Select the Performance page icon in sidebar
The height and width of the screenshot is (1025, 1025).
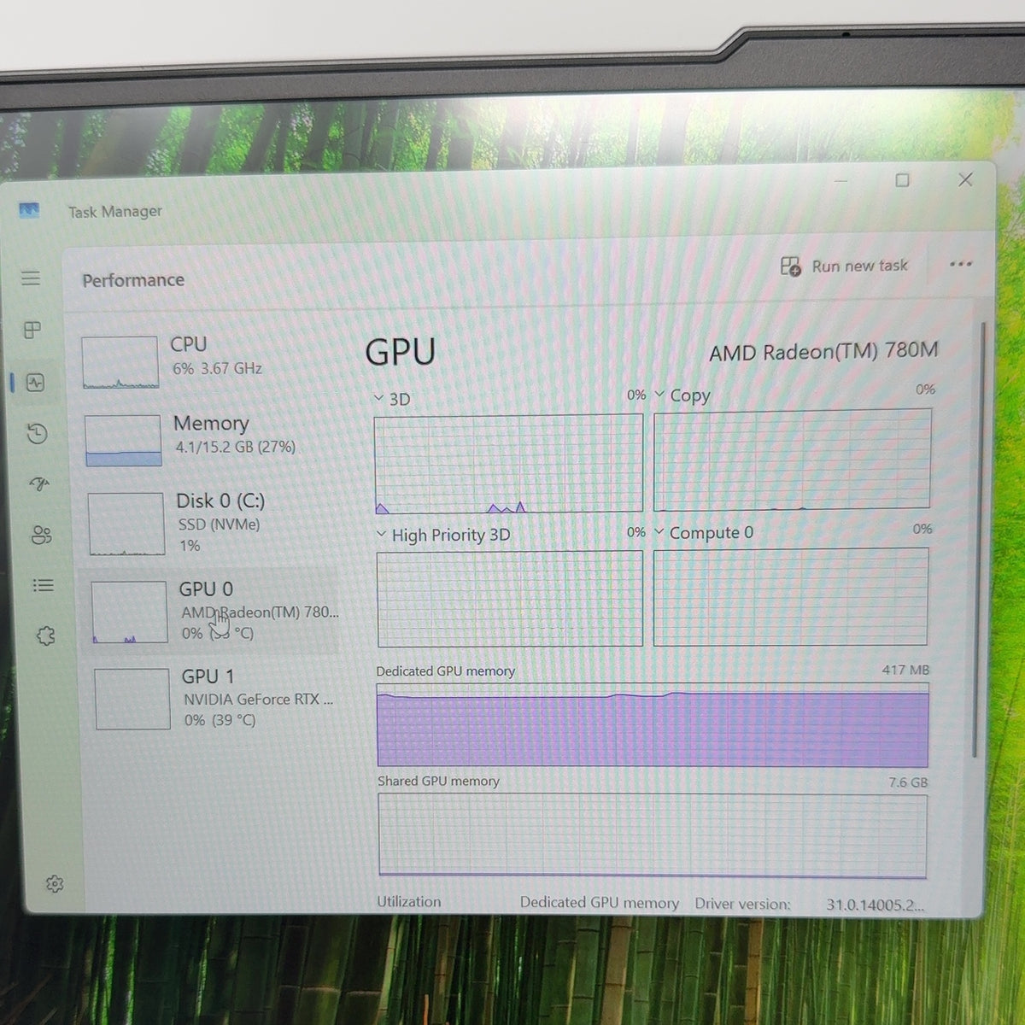pos(35,383)
